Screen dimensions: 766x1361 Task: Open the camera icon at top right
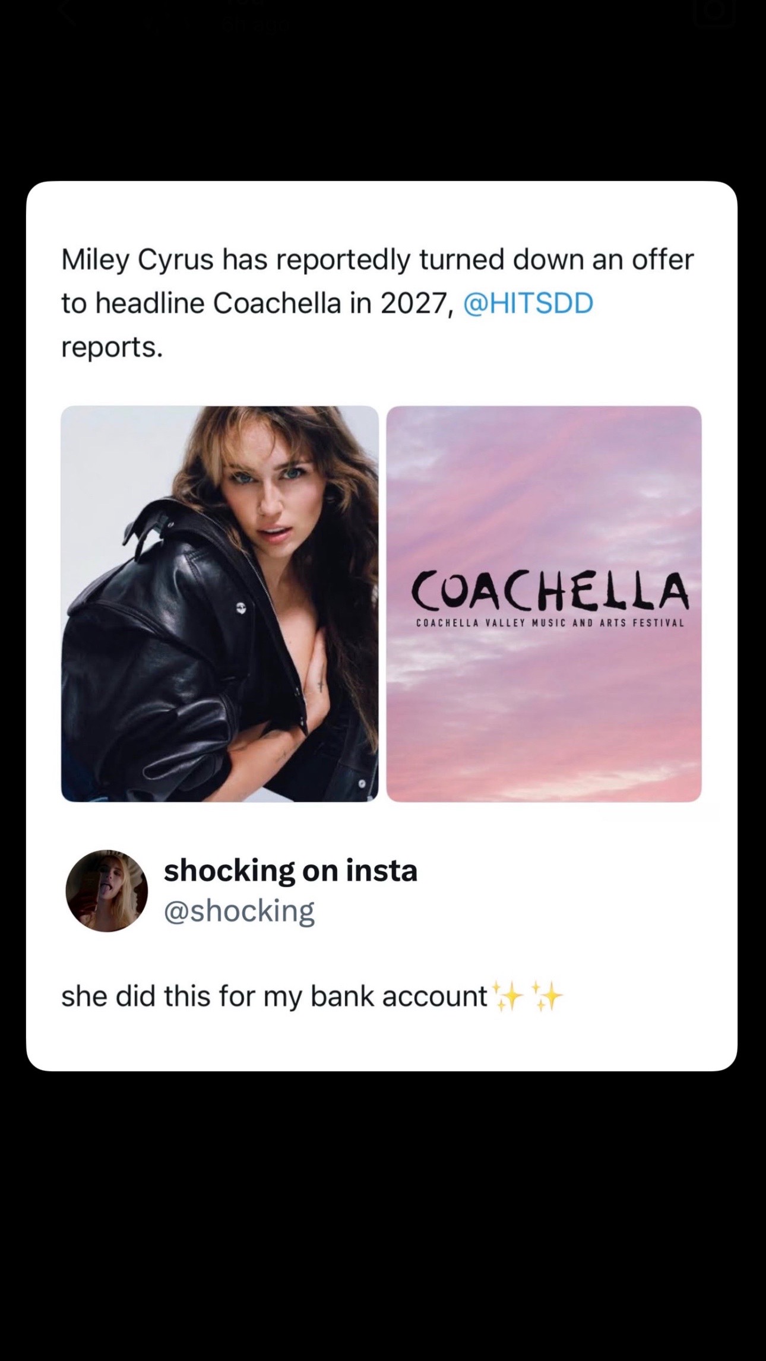716,11
